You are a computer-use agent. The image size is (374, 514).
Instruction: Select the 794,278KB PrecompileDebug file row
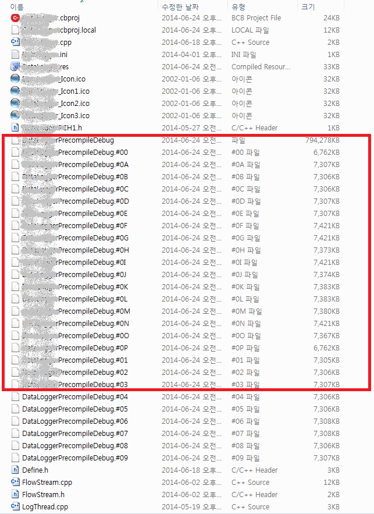click(176, 140)
